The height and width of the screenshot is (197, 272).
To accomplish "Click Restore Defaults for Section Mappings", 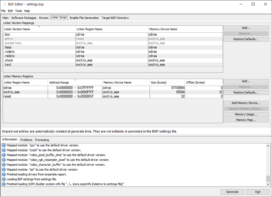I will [x=246, y=39].
